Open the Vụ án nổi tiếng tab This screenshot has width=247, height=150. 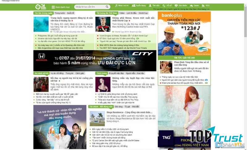tap(57, 73)
